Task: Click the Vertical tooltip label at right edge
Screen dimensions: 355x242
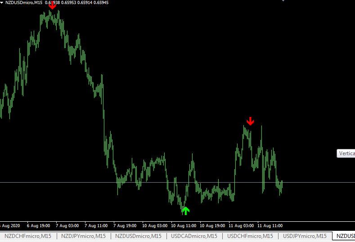Action: [x=346, y=153]
